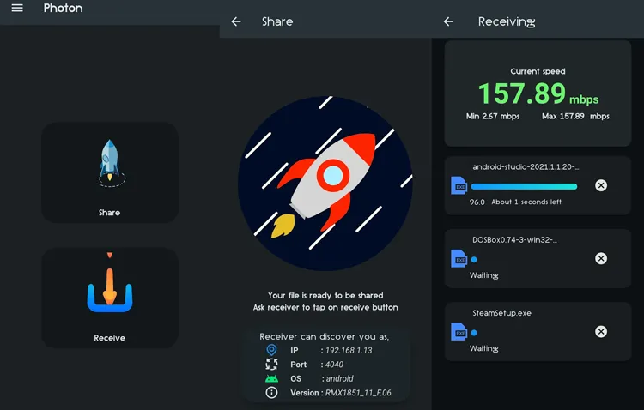Image resolution: width=644 pixels, height=410 pixels.
Task: Click Receiver can discover you as heading
Action: tap(324, 336)
